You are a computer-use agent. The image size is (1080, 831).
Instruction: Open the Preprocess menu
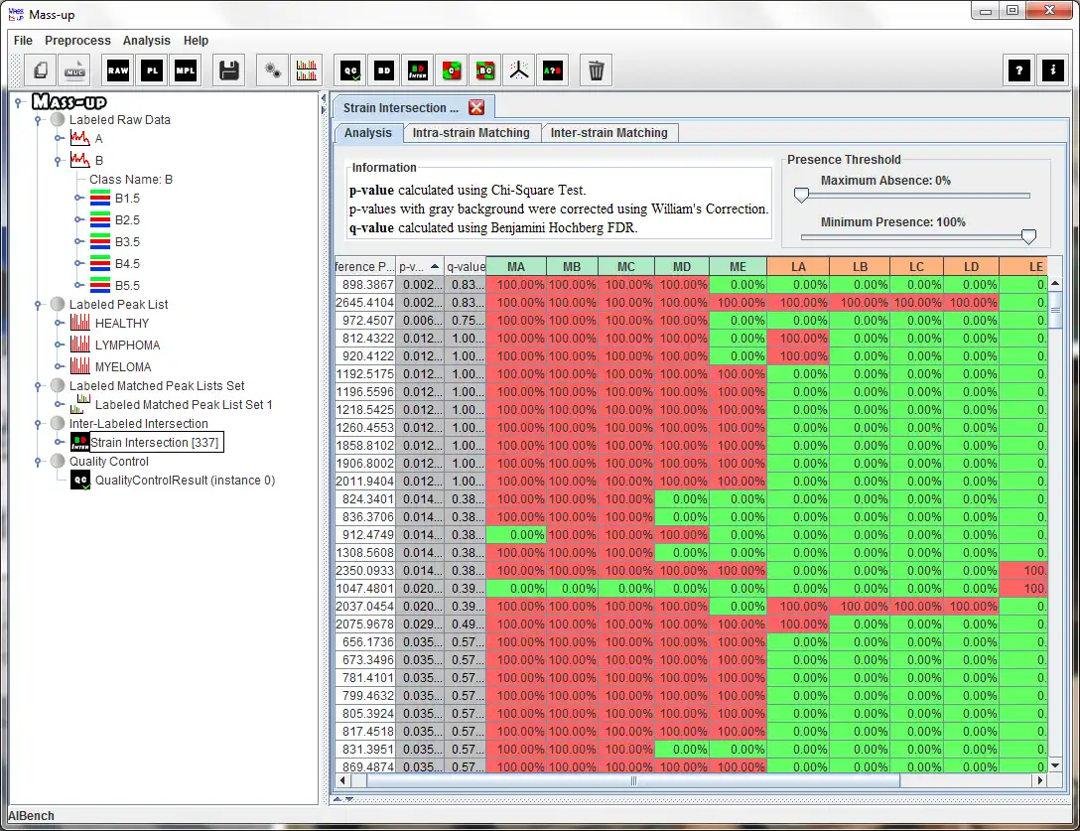(x=77, y=41)
